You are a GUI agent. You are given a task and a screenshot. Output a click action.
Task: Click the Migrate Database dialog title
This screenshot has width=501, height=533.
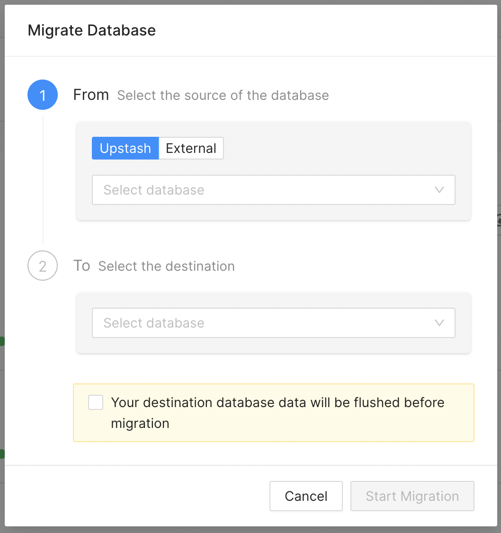tap(91, 30)
